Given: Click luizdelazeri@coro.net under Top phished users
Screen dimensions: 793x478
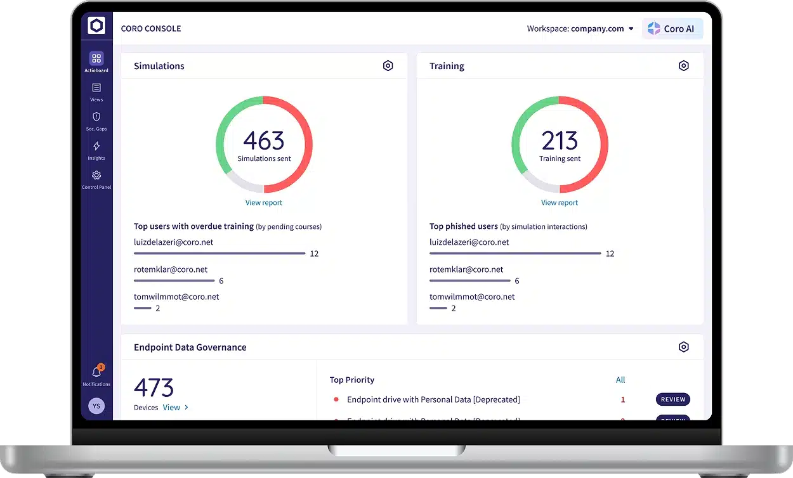Looking at the screenshot, I should 469,242.
